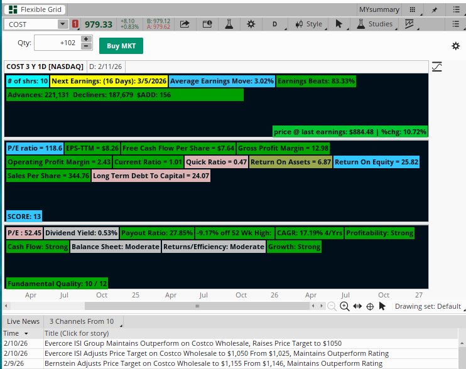
Task: Increase quantity with the plus stepper
Action: (86, 39)
